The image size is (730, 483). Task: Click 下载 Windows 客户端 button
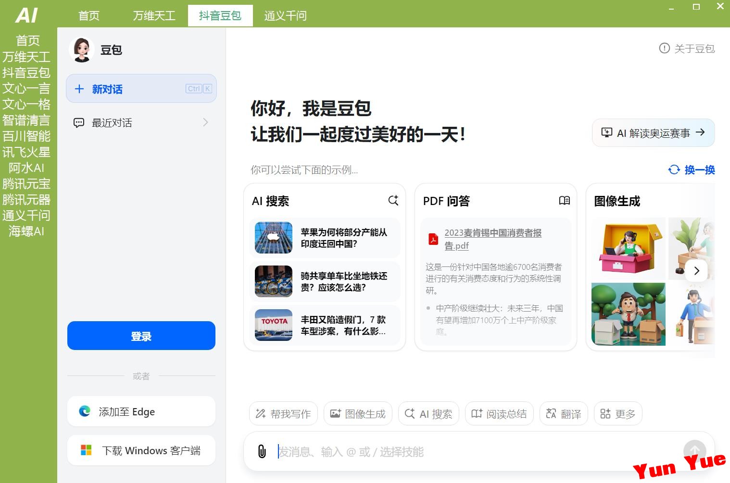click(x=141, y=450)
